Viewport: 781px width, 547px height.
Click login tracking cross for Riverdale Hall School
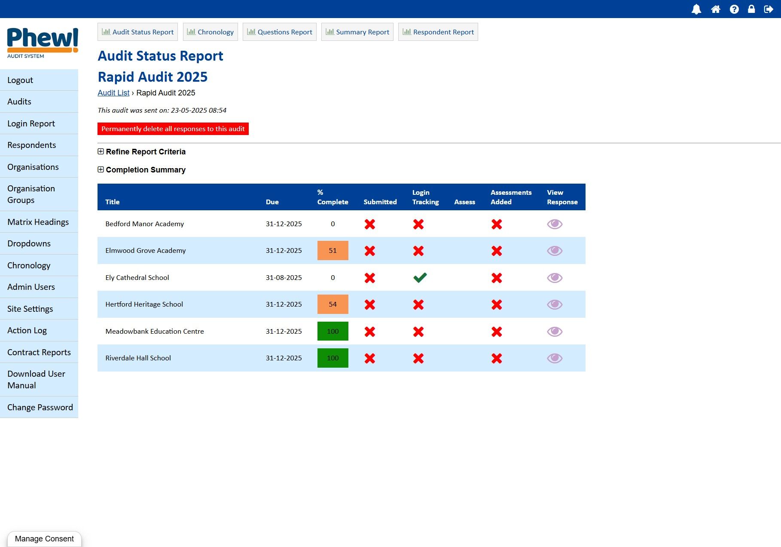point(418,358)
